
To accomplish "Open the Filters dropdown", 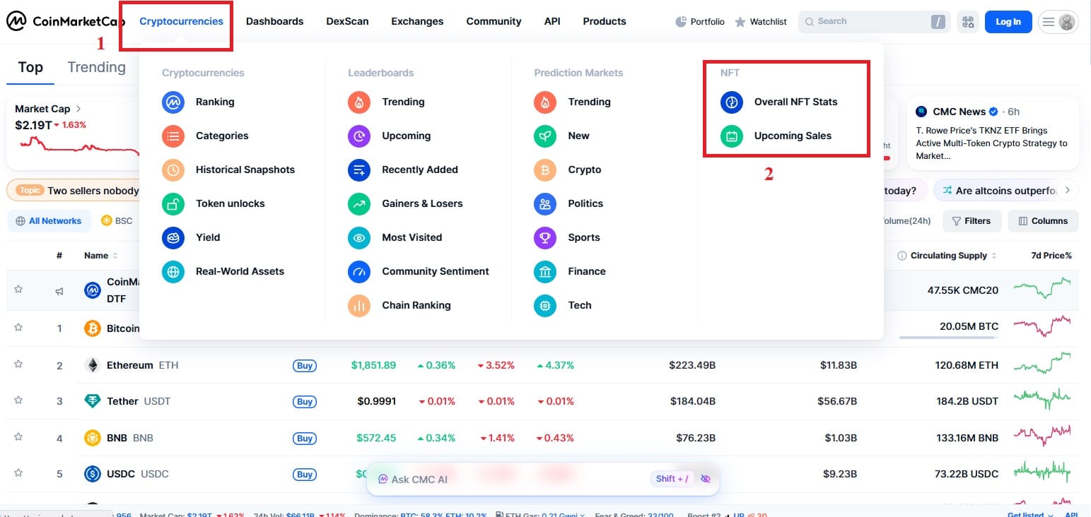I will [x=972, y=221].
